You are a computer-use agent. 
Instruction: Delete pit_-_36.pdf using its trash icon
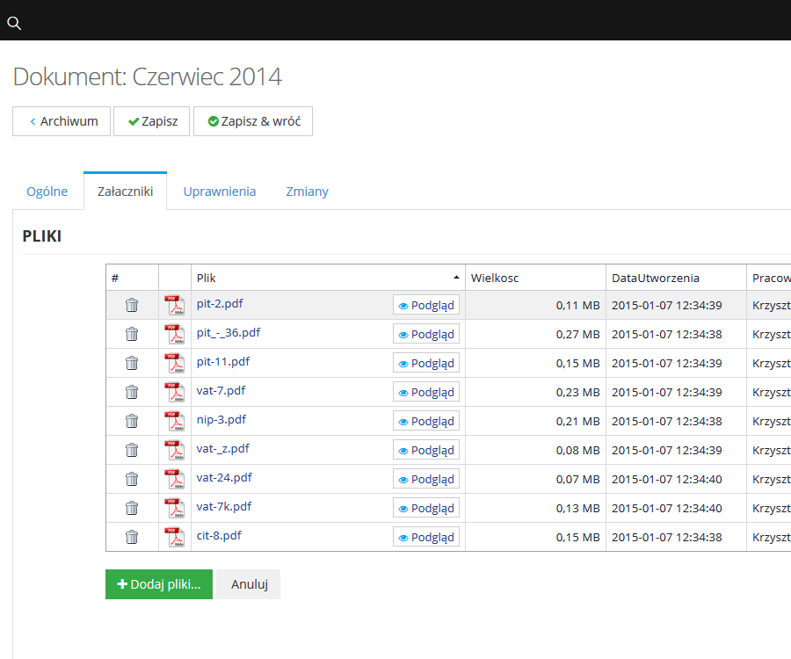tap(132, 334)
